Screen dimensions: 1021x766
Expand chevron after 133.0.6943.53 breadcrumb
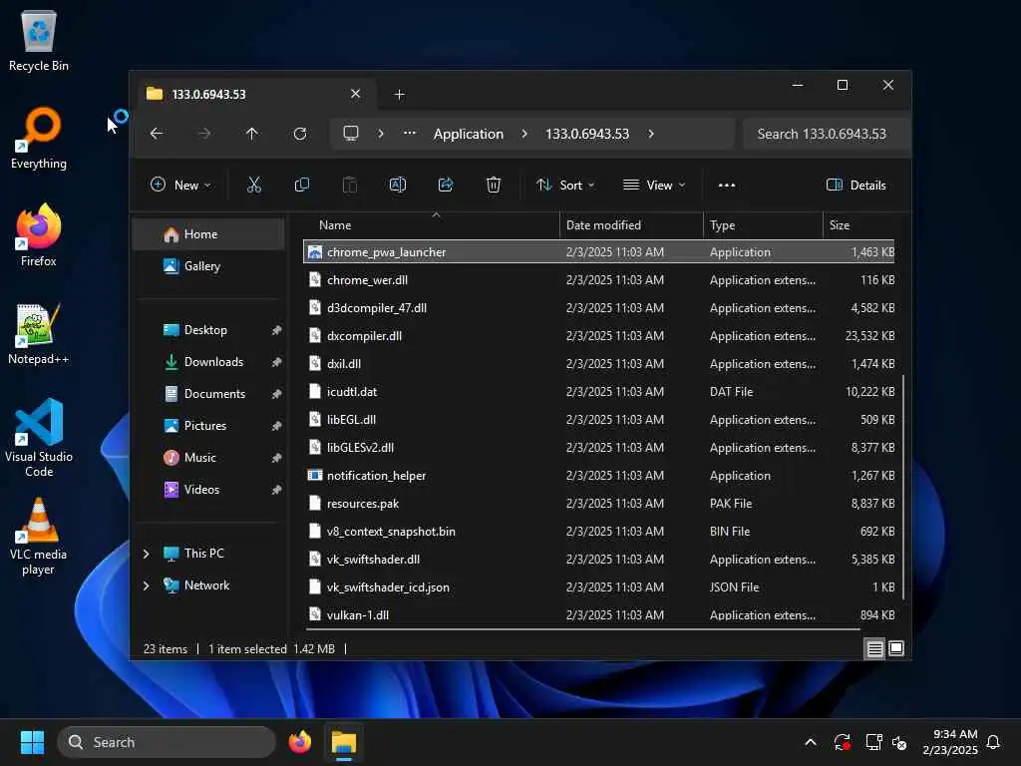pos(651,134)
